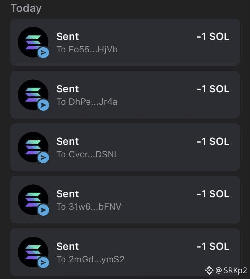Open the address To Fo55...HjVb
The width and height of the screenshot is (250, 279).
(87, 49)
